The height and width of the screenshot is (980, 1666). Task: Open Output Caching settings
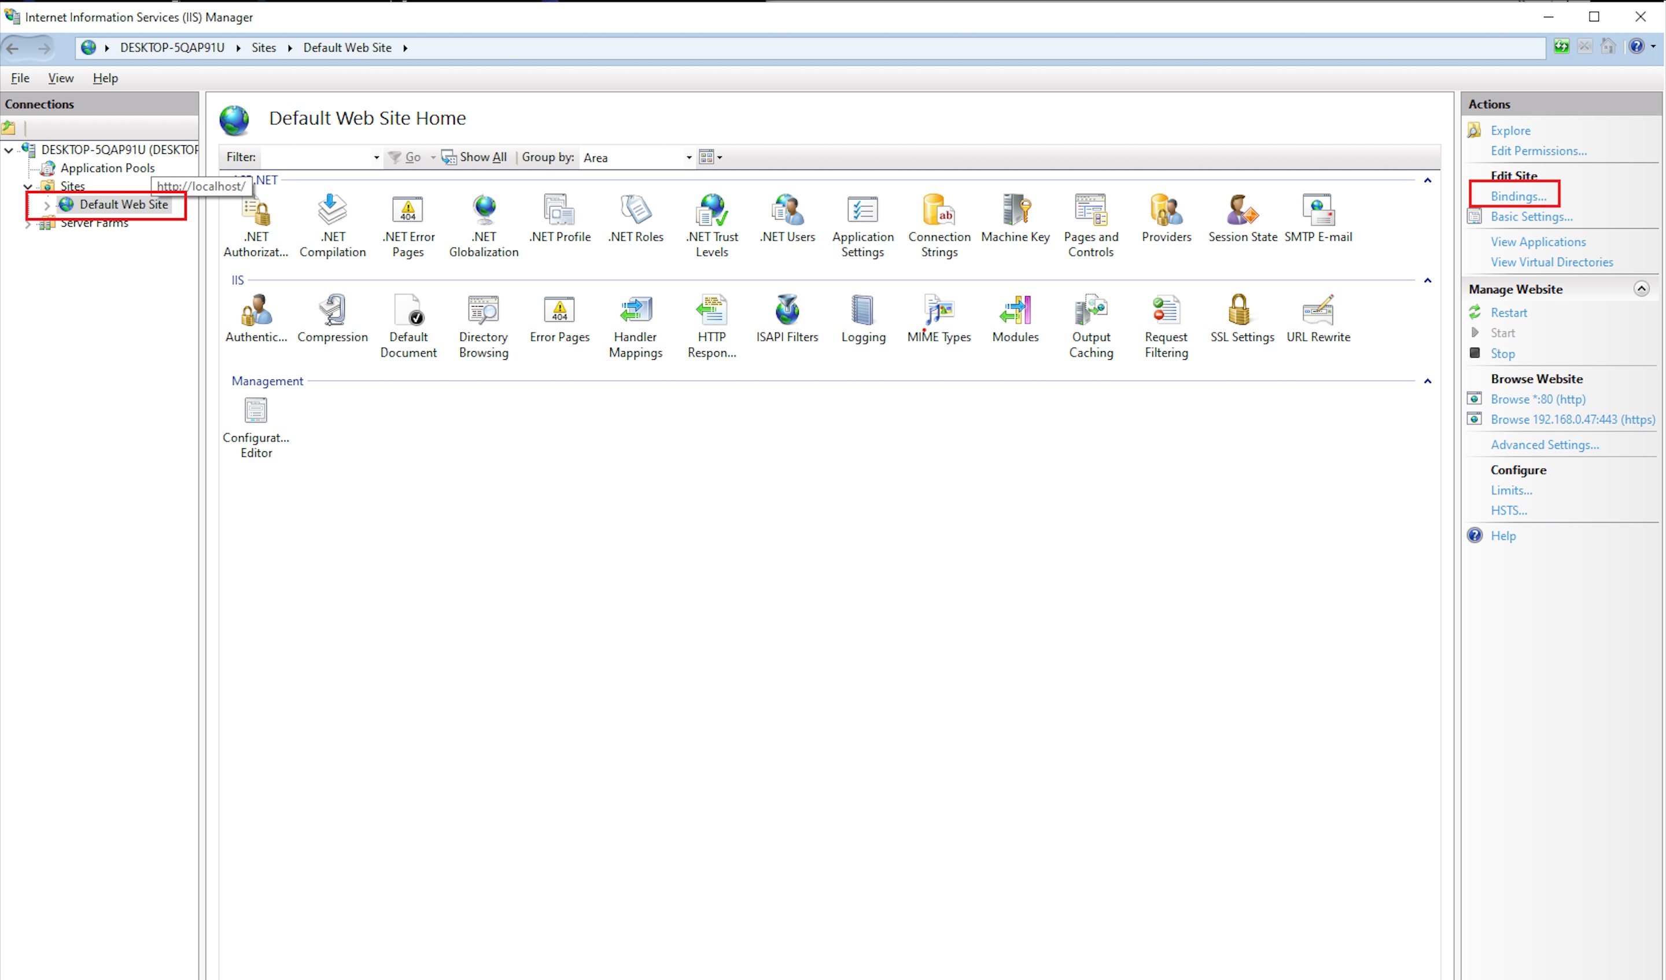[1091, 327]
